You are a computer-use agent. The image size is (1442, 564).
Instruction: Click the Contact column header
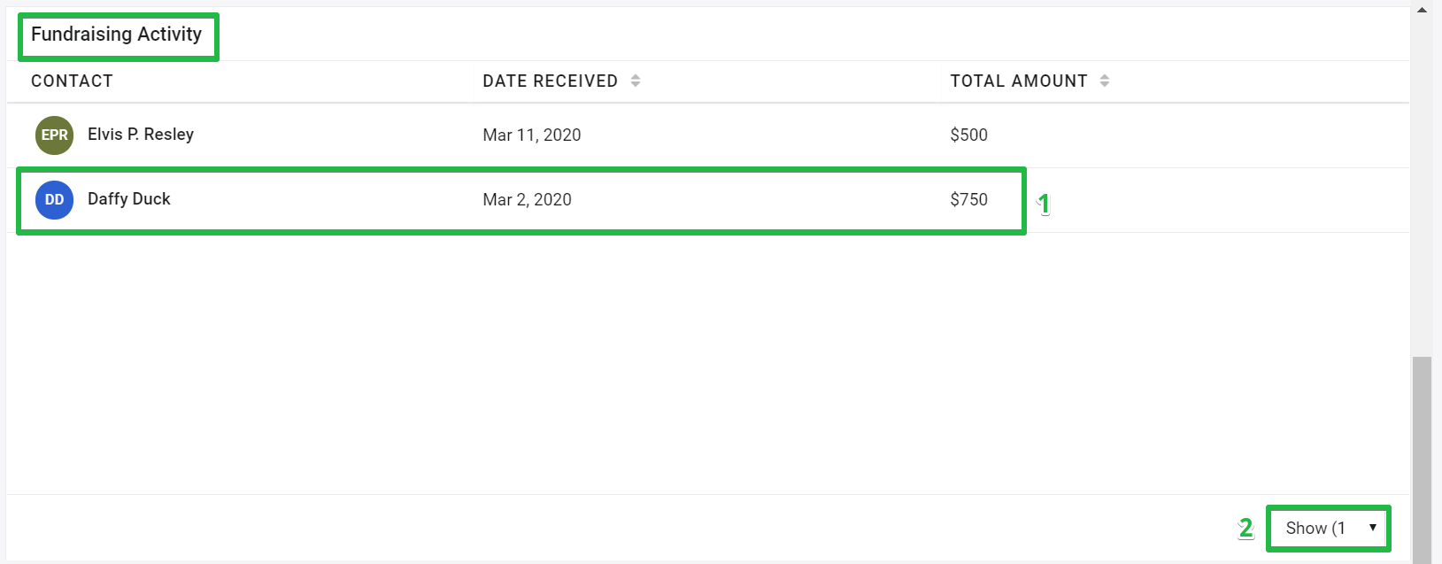click(72, 81)
